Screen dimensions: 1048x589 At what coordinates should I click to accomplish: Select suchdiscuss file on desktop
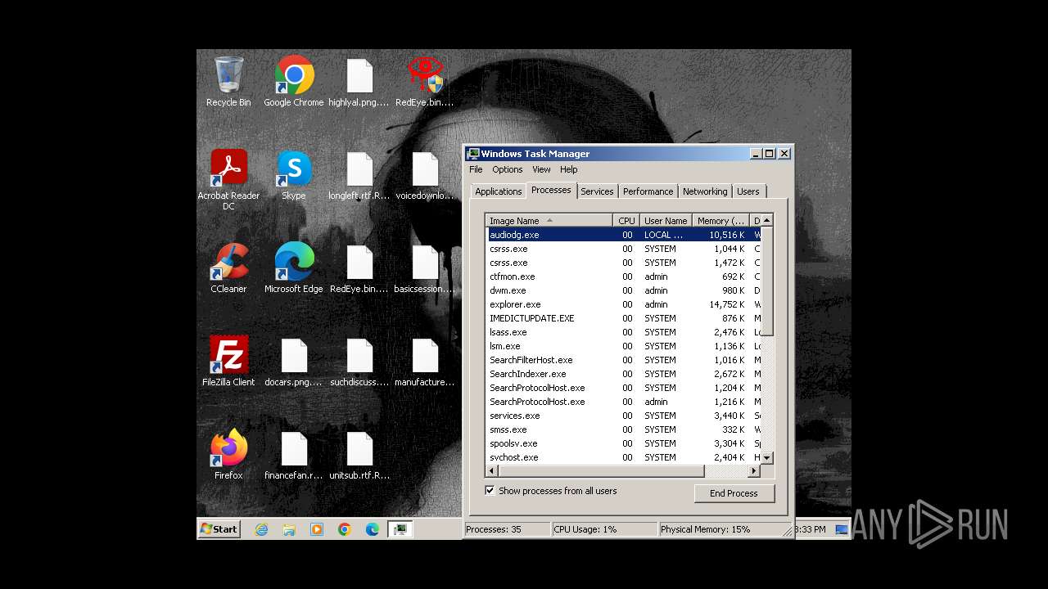(x=359, y=361)
